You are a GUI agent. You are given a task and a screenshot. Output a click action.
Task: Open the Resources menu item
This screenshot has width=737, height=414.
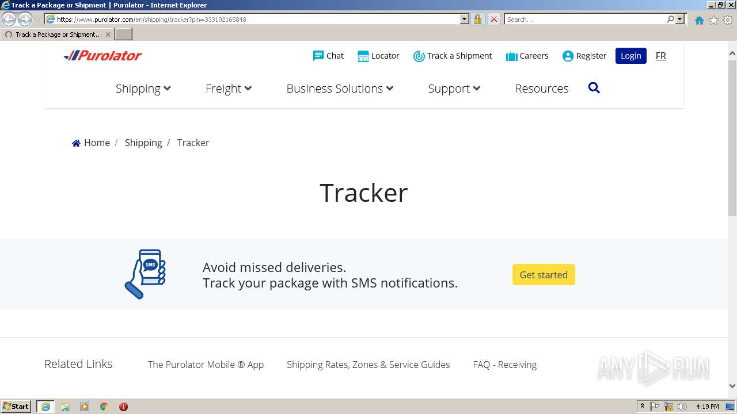pos(542,89)
